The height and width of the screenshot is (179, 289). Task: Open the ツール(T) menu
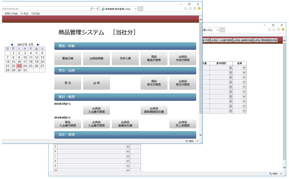tap(24, 13)
